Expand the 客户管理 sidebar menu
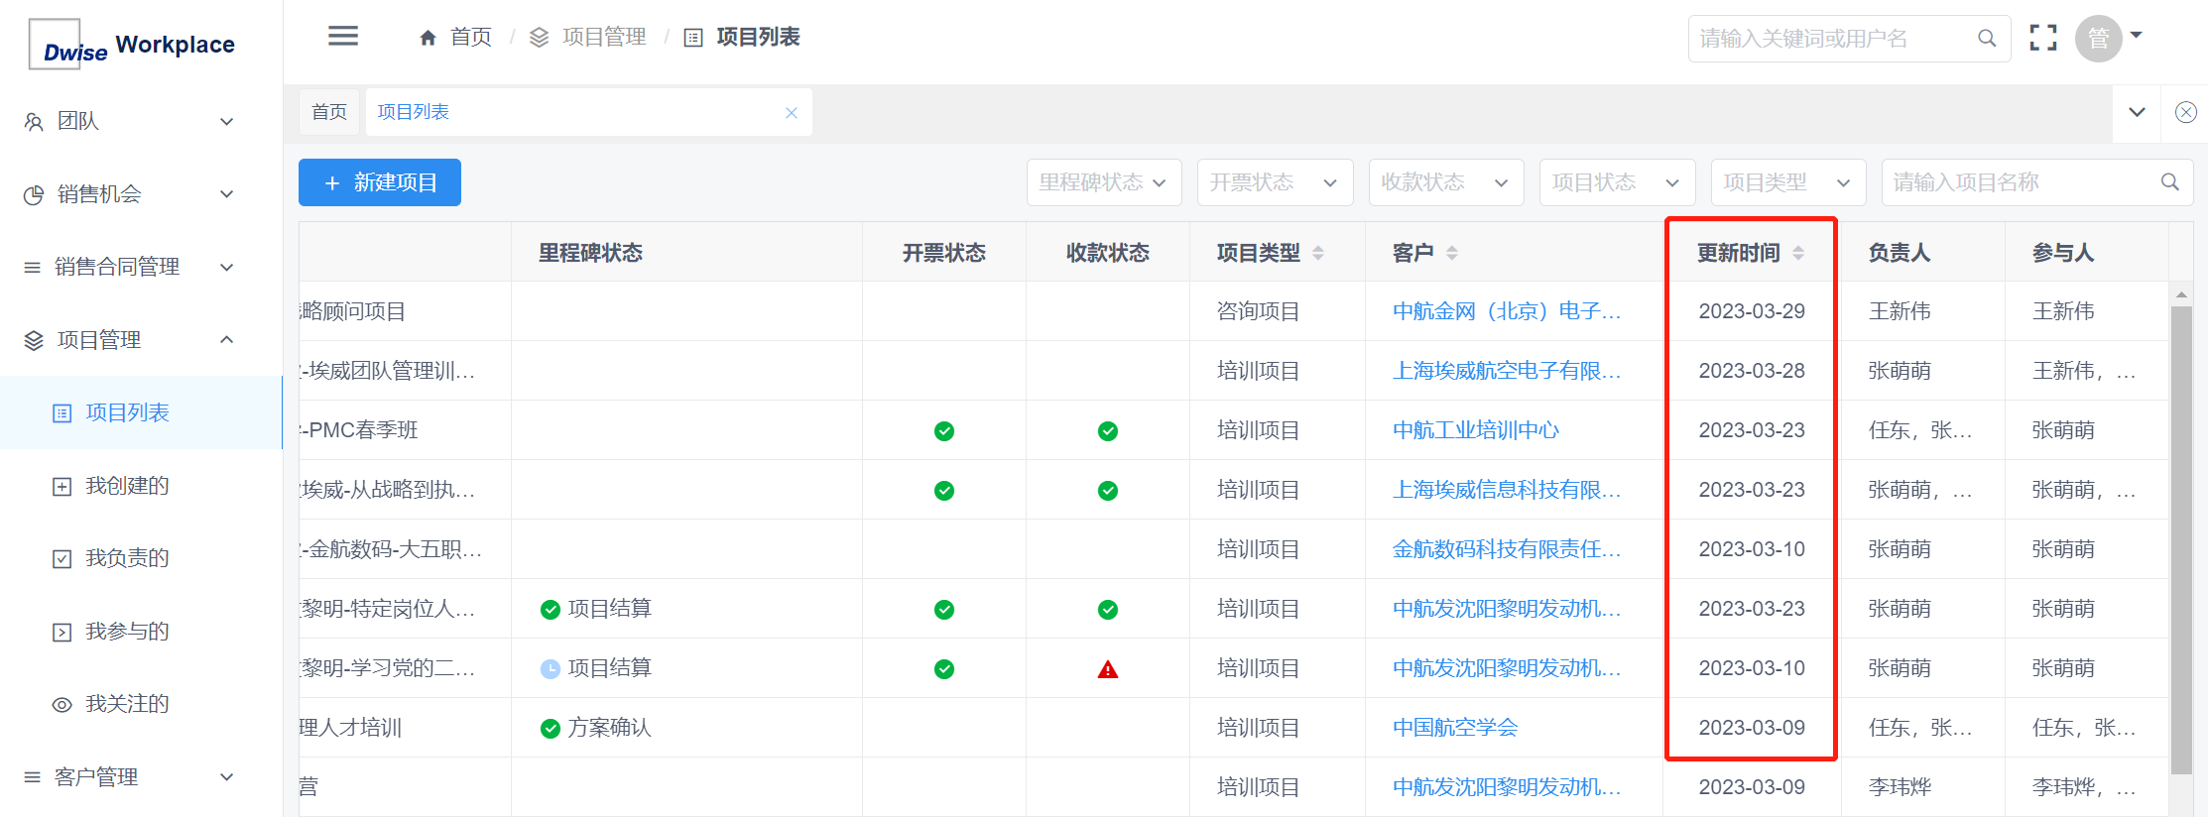The width and height of the screenshot is (2208, 817). click(141, 777)
